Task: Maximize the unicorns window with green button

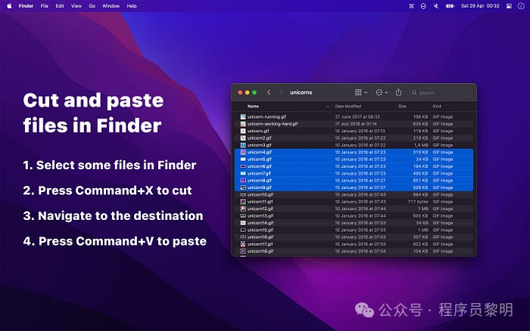Action: [254, 92]
